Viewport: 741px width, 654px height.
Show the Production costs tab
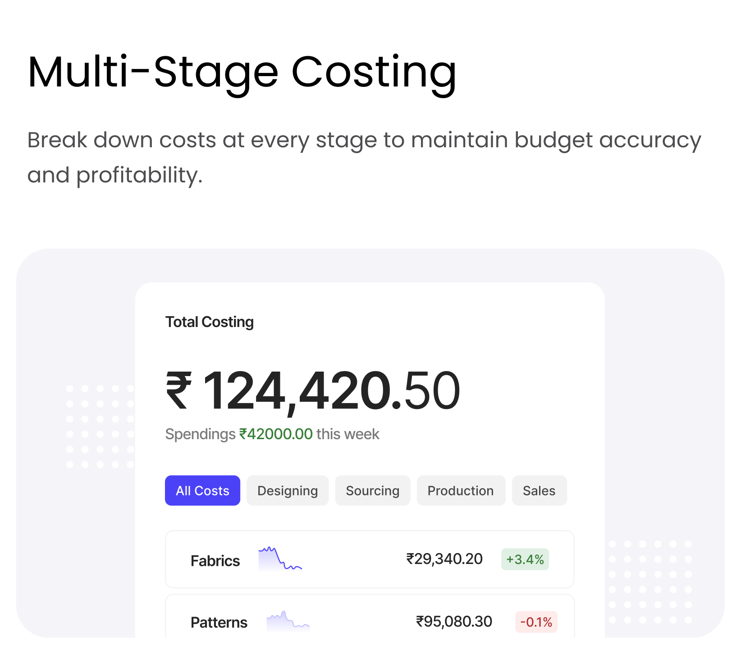click(461, 490)
